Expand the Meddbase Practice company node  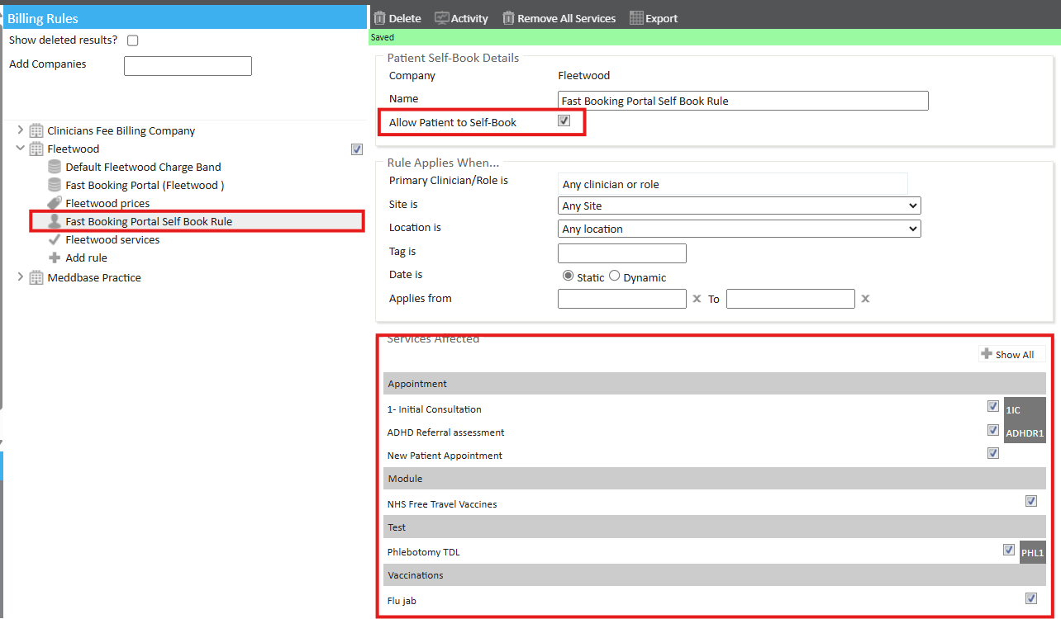tap(21, 277)
